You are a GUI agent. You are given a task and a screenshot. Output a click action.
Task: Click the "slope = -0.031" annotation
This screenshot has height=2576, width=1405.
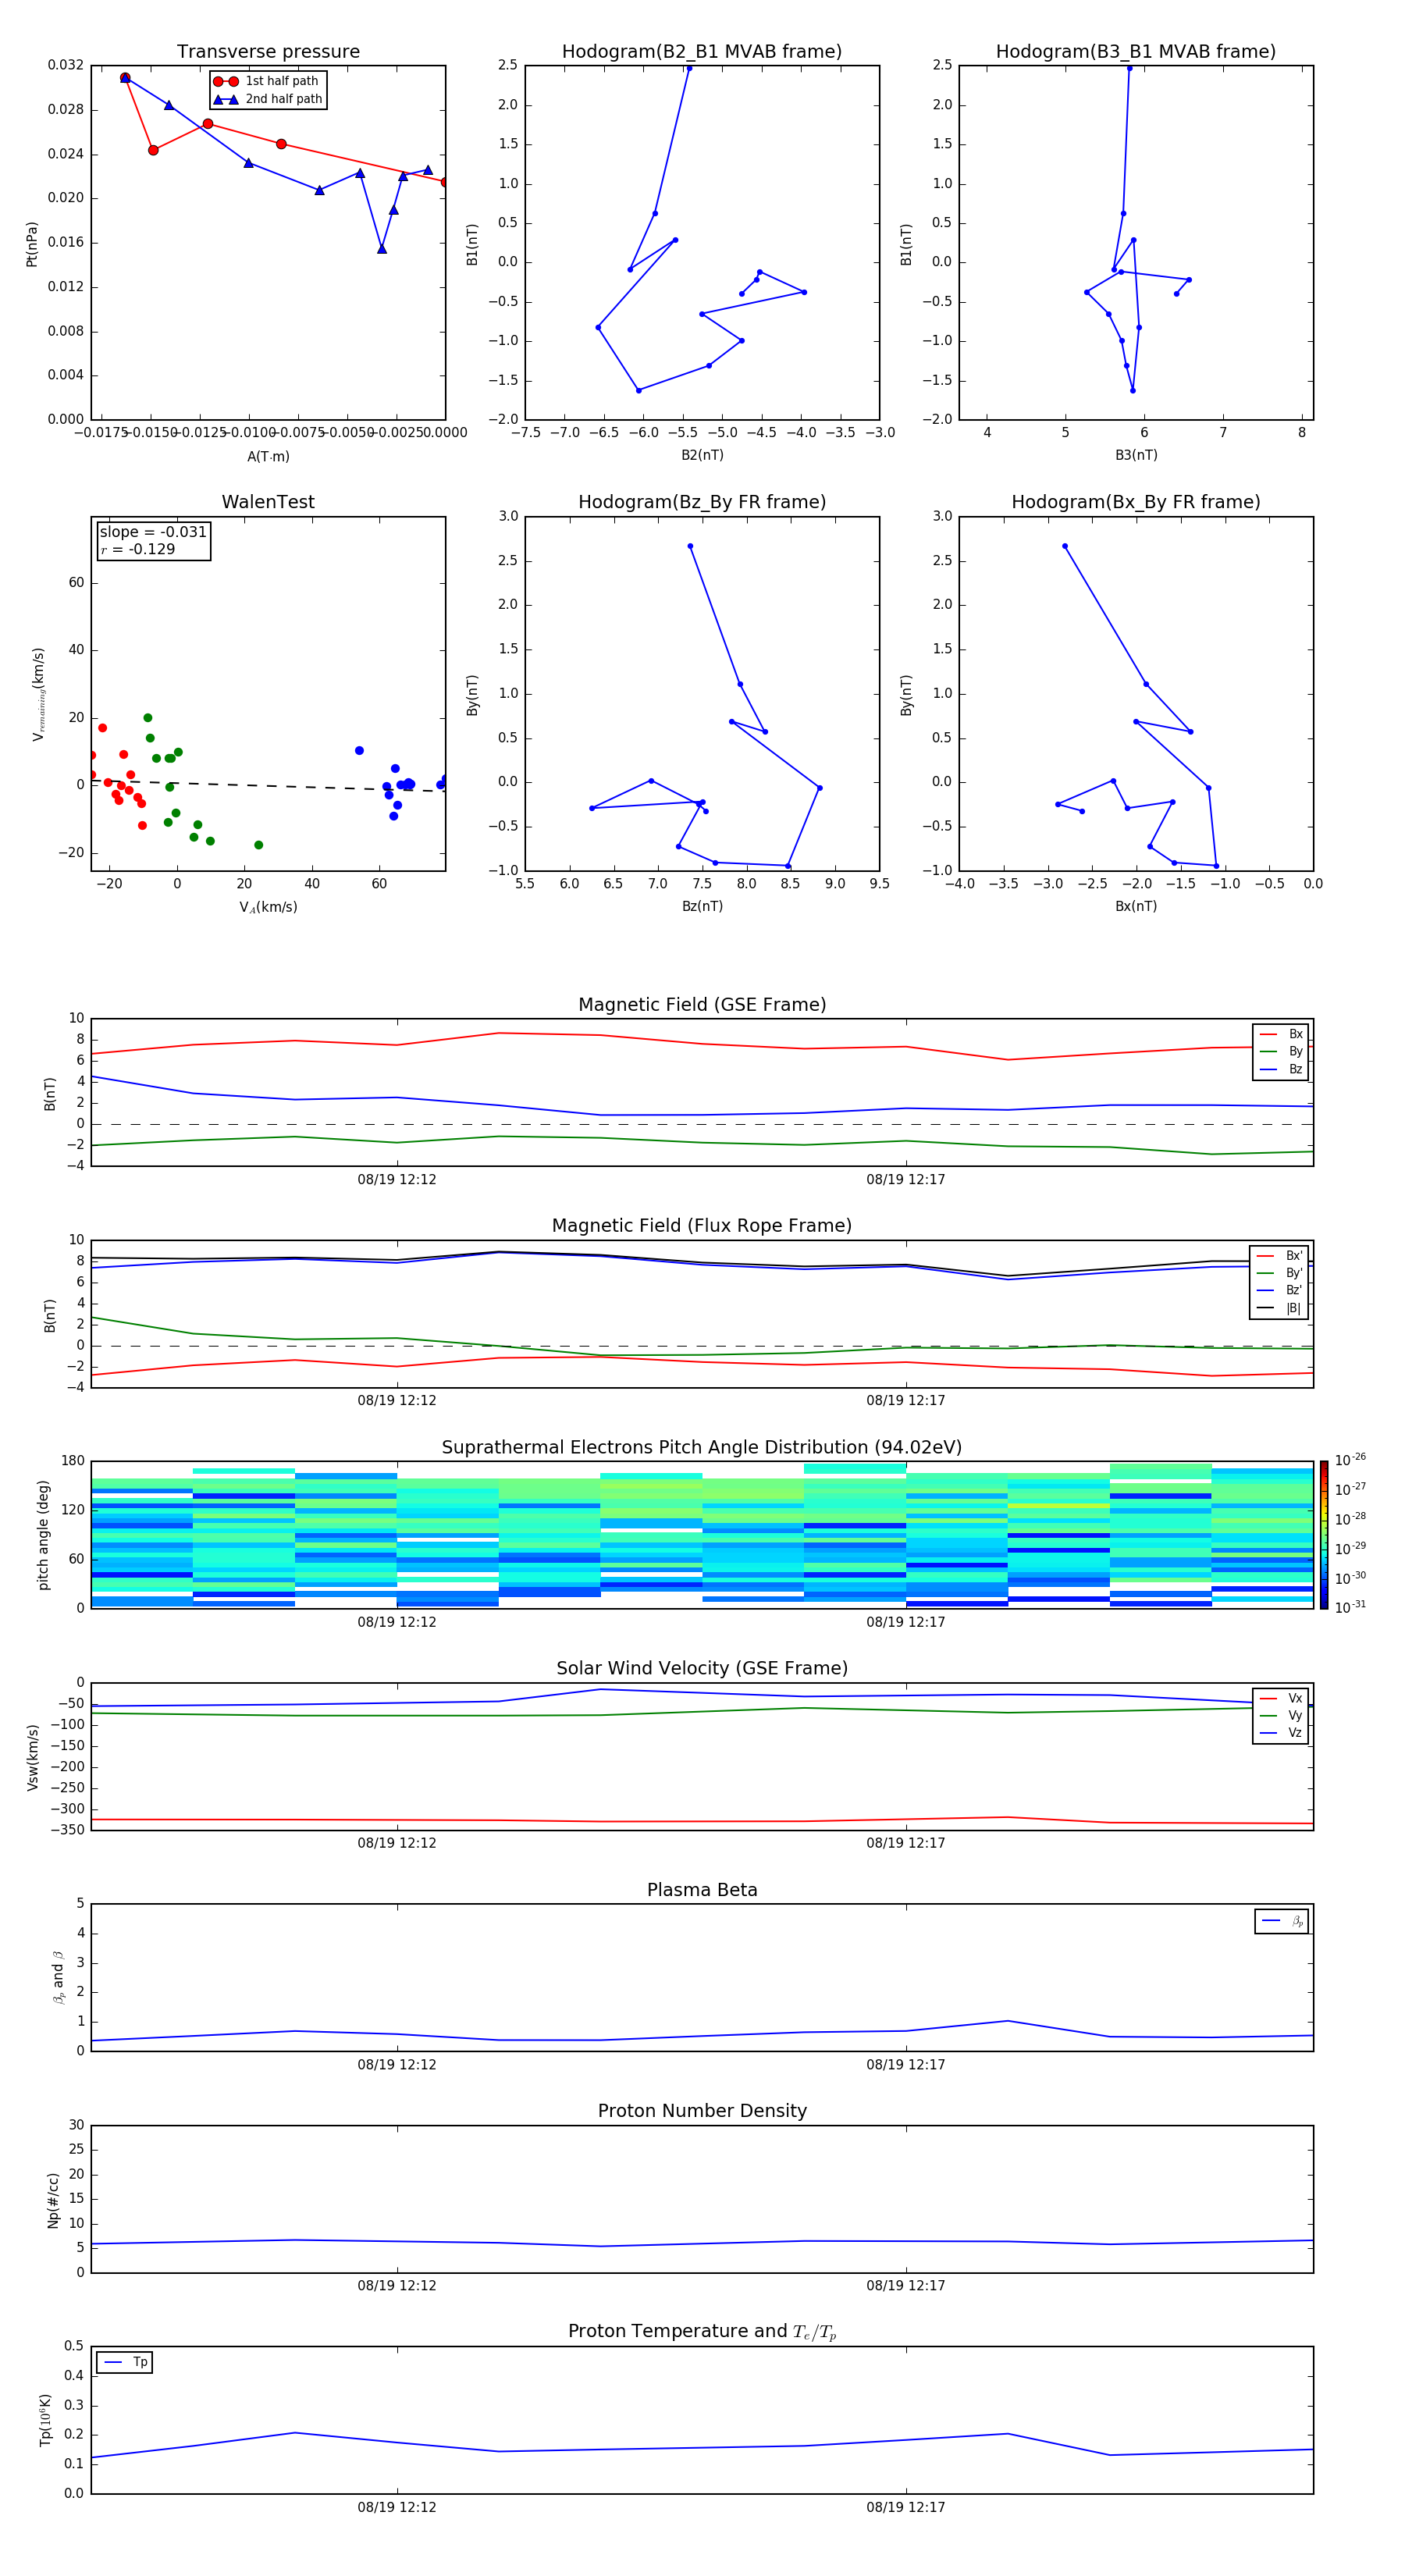(x=153, y=532)
